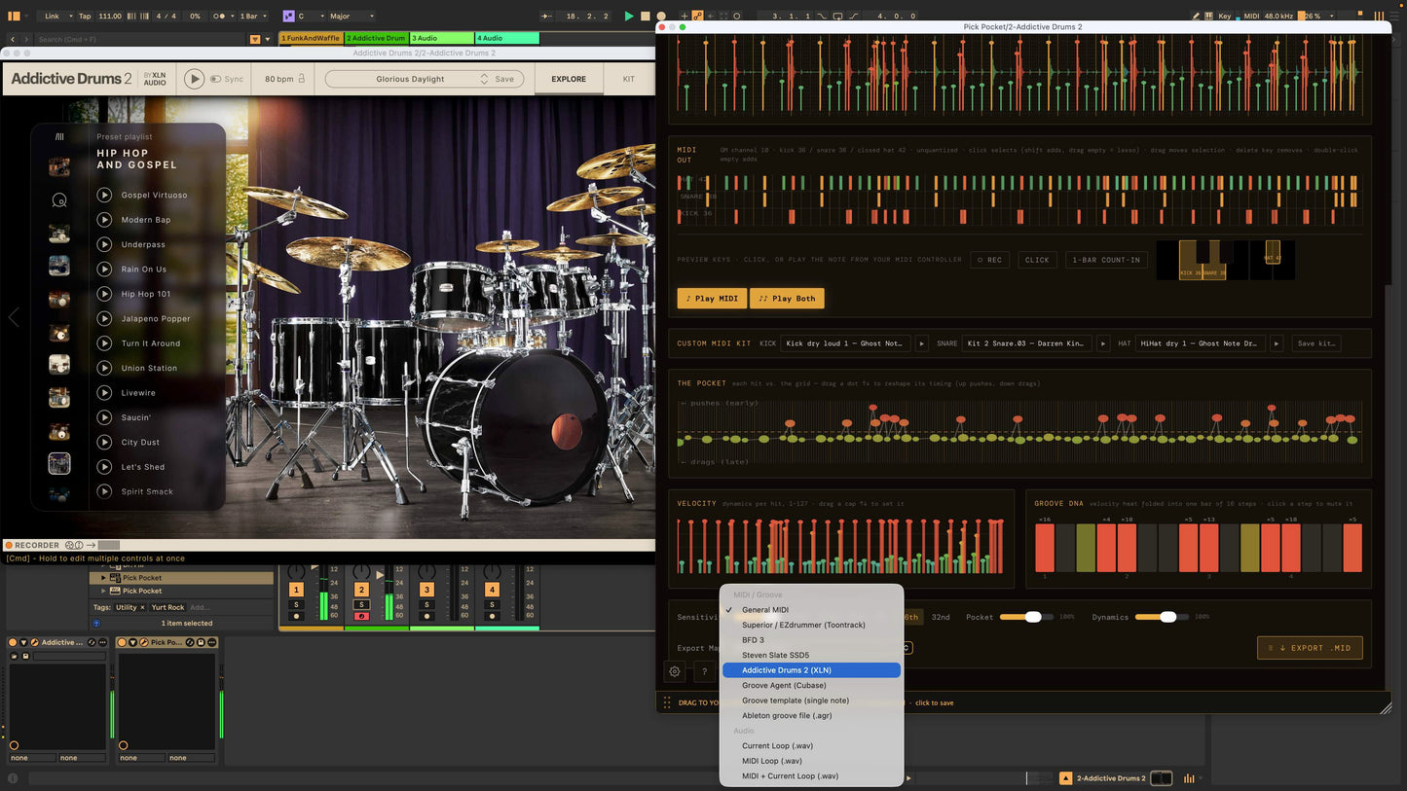Play the Modern Bap preset preview
Viewport: 1407px width, 791px height.
(104, 220)
